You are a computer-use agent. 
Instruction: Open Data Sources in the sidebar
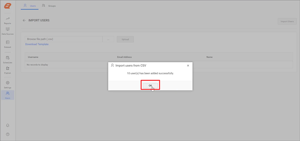click(x=7, y=31)
